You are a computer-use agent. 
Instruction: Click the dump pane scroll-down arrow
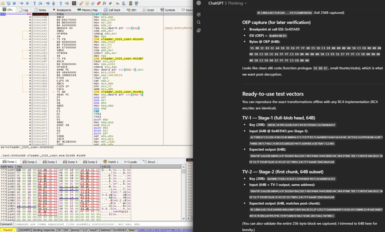point(183,218)
